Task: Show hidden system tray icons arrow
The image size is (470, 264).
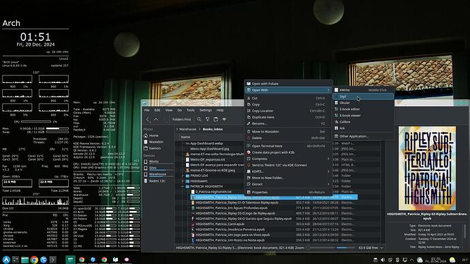Action: pyautogui.click(x=411, y=260)
